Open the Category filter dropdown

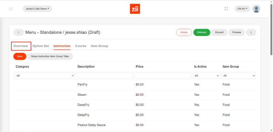pyautogui.click(x=45, y=76)
